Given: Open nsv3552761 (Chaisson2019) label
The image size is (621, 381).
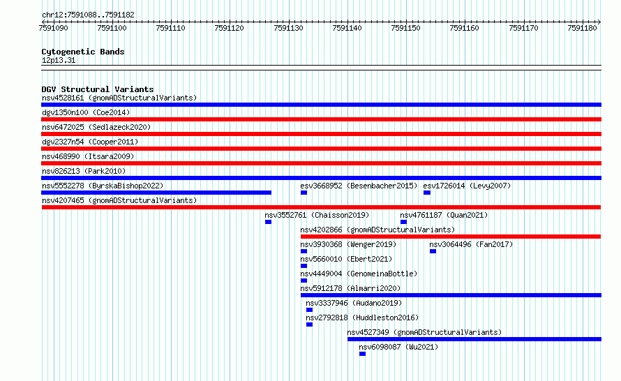Looking at the screenshot, I should 317,215.
